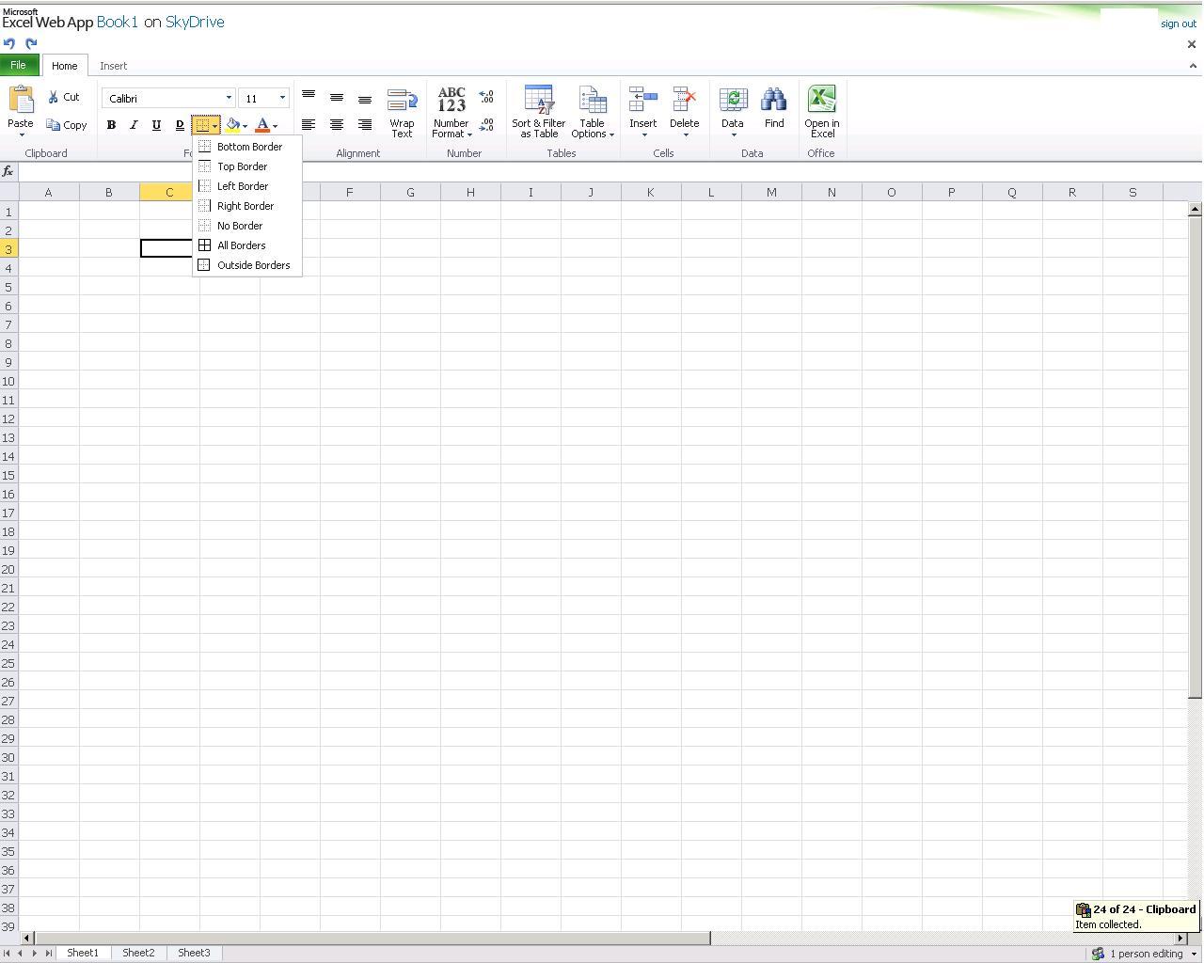
Task: Switch to Sheet3 tab
Action: click(x=194, y=953)
